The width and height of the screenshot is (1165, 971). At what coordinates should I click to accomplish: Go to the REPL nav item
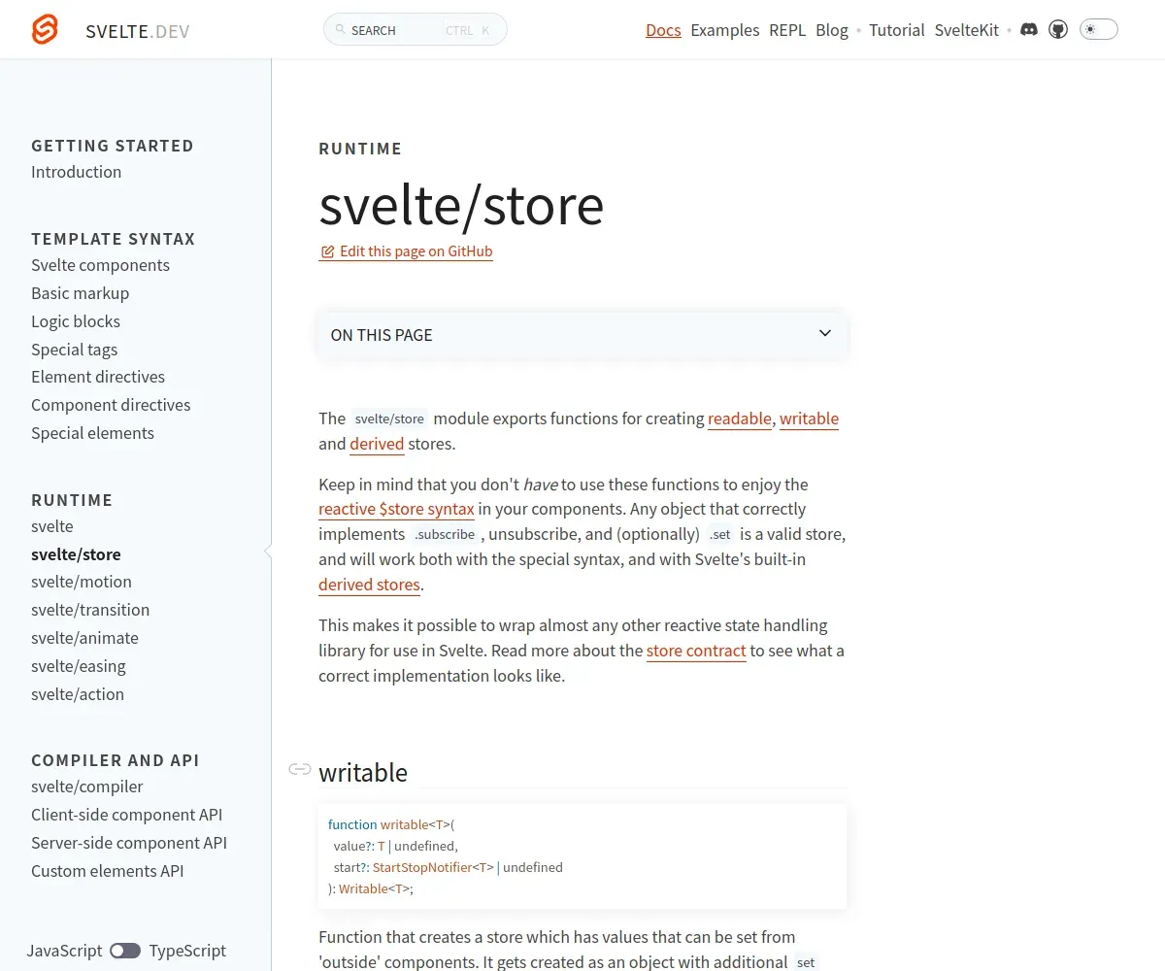pyautogui.click(x=787, y=30)
